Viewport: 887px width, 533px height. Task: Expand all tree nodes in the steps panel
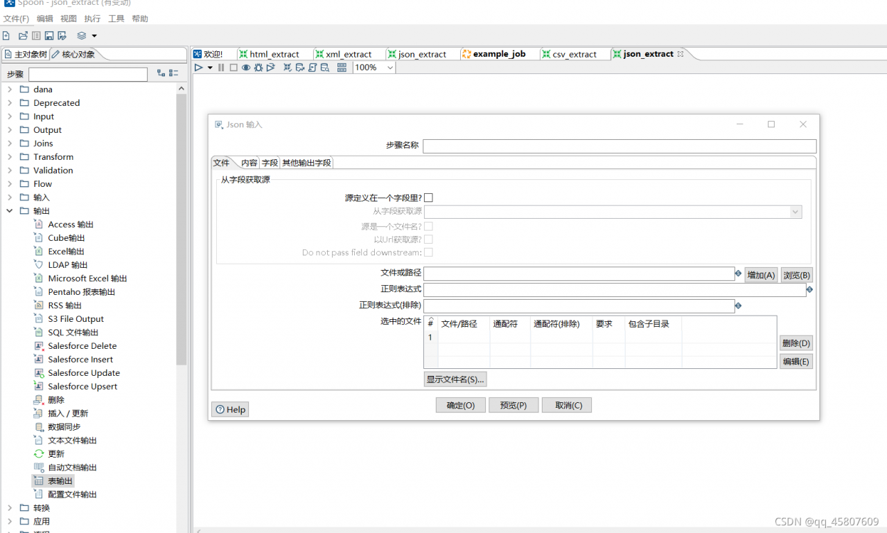161,73
